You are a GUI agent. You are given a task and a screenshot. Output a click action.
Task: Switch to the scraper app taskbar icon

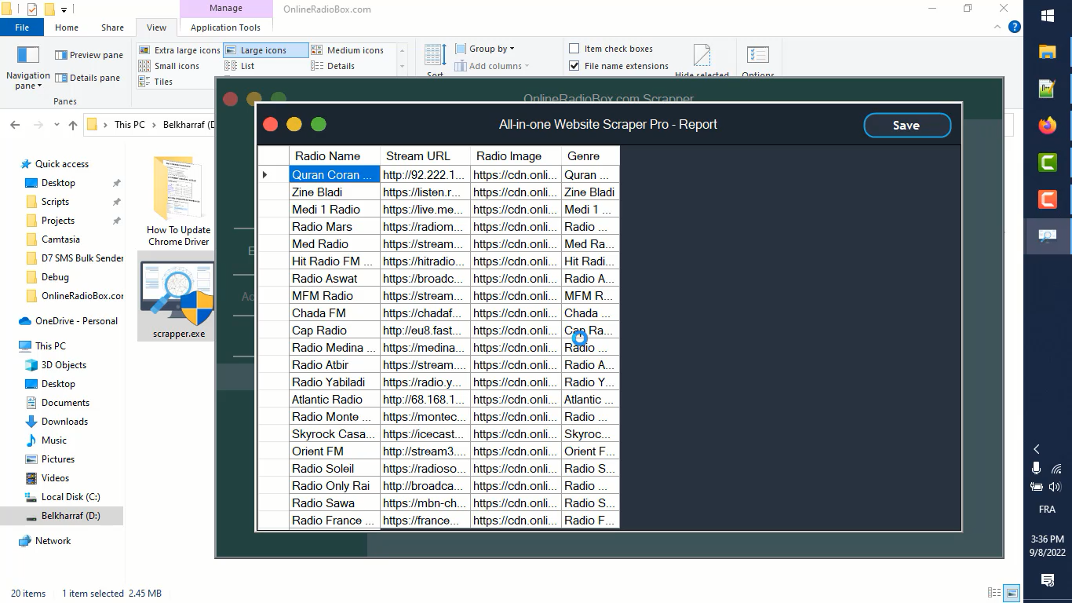(x=1047, y=236)
